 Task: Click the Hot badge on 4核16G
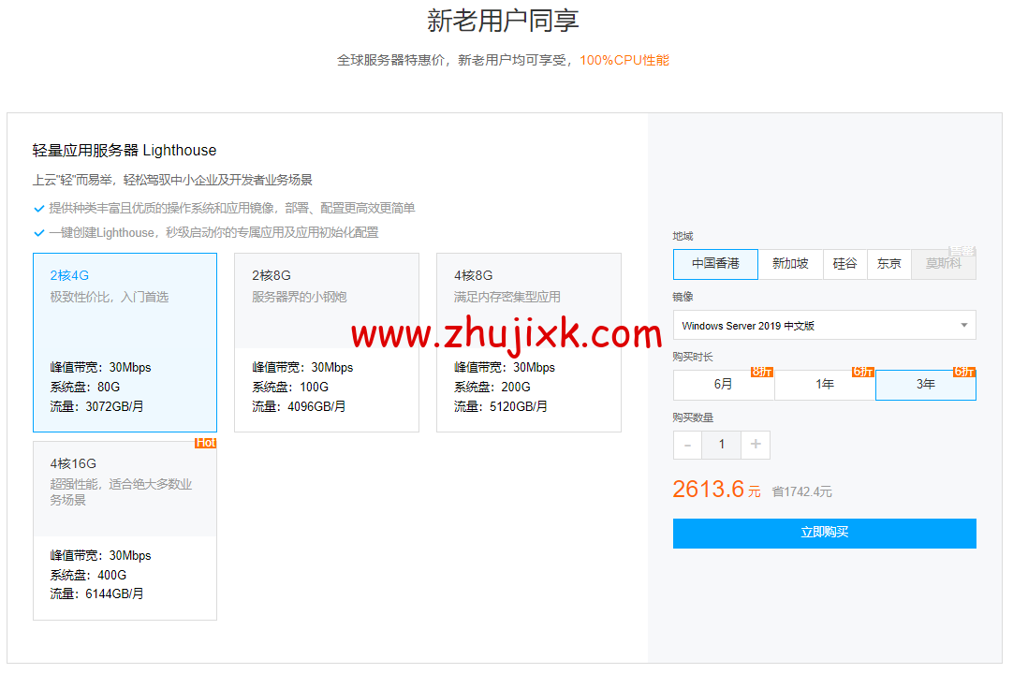tap(205, 443)
